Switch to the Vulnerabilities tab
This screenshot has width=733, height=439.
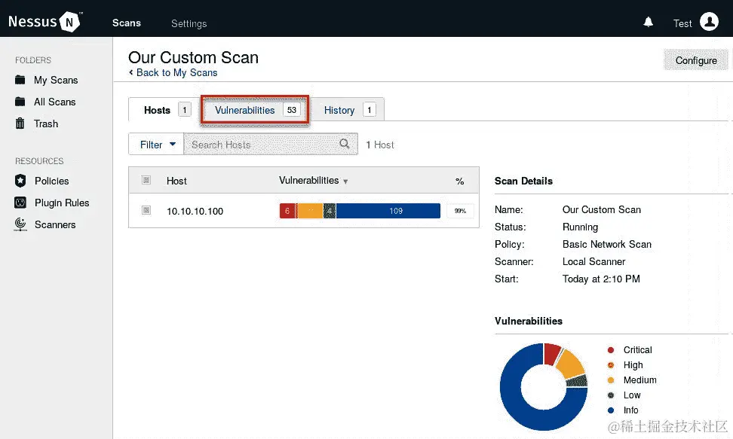[255, 110]
